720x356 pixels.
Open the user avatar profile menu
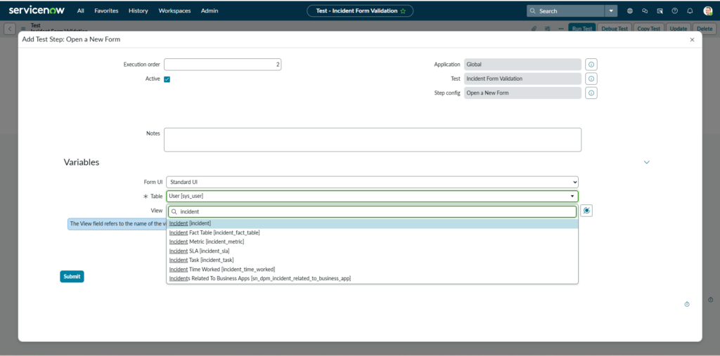(x=707, y=11)
